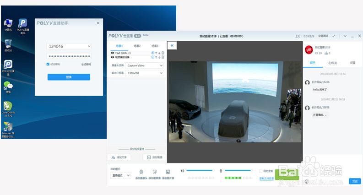Move video capture device source down

click(x=159, y=57)
